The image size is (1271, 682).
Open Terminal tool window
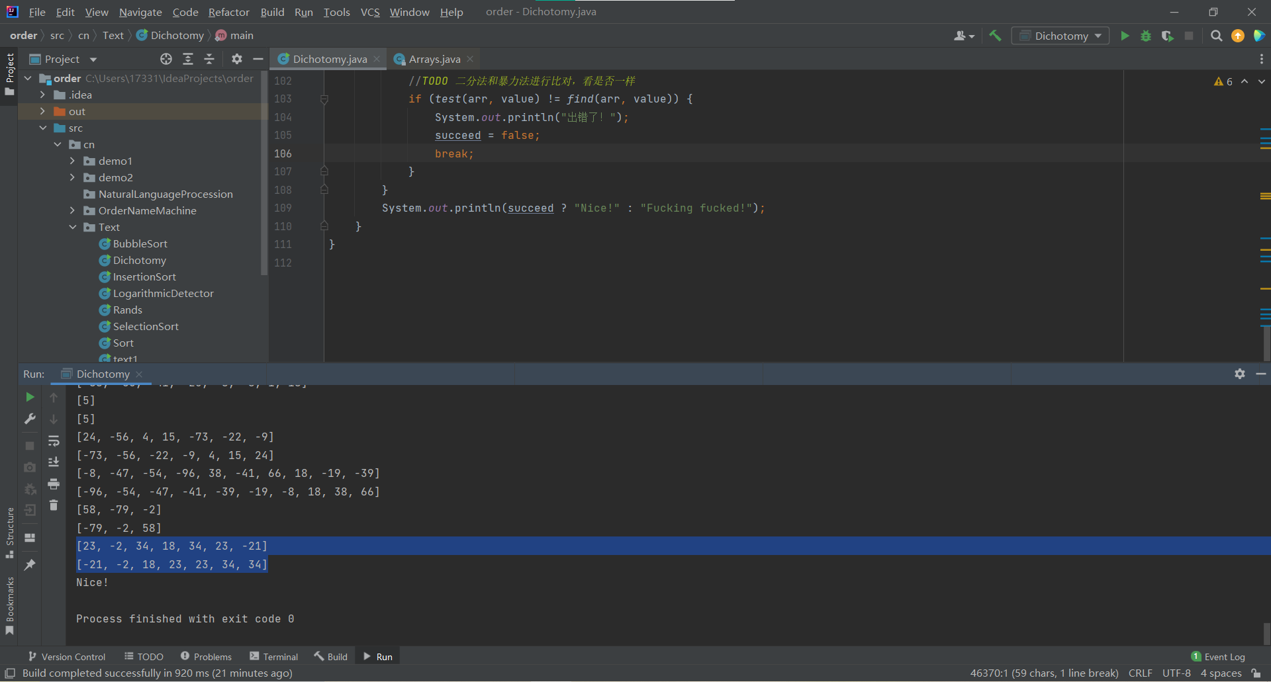pos(274,656)
